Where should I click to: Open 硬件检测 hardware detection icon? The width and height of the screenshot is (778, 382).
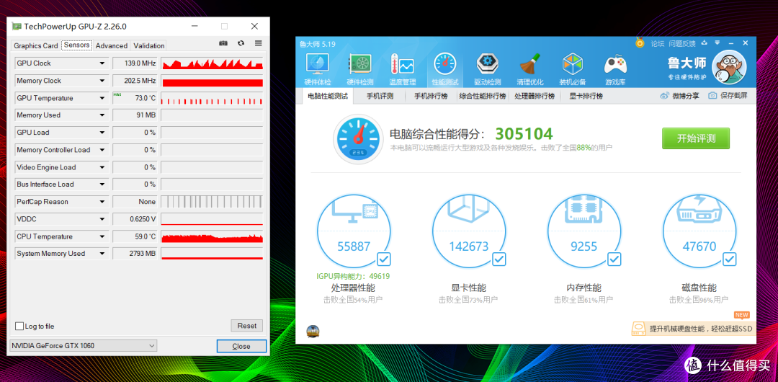point(359,69)
